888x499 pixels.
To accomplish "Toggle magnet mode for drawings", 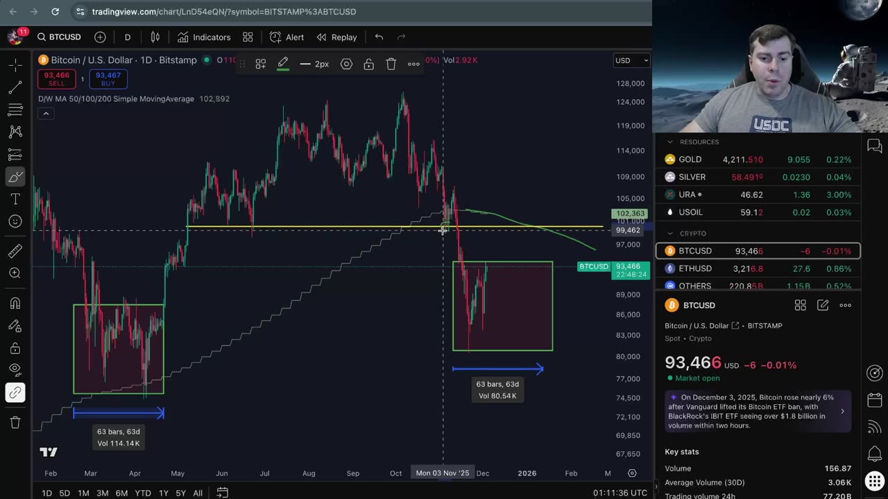I will (x=15, y=303).
